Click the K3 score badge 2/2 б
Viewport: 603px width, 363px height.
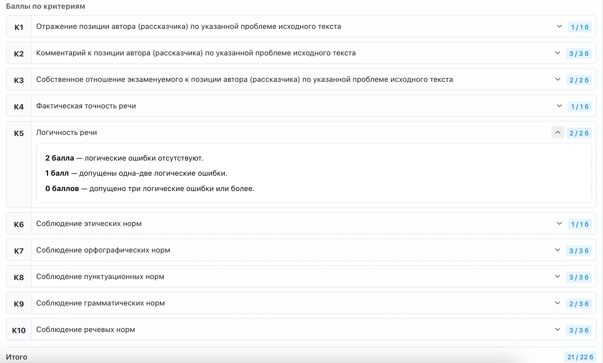pyautogui.click(x=579, y=80)
